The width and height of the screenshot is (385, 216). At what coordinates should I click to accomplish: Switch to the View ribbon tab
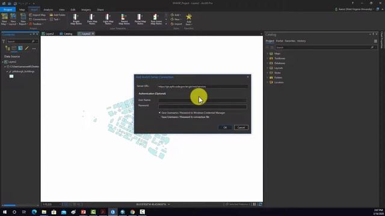(x=61, y=10)
